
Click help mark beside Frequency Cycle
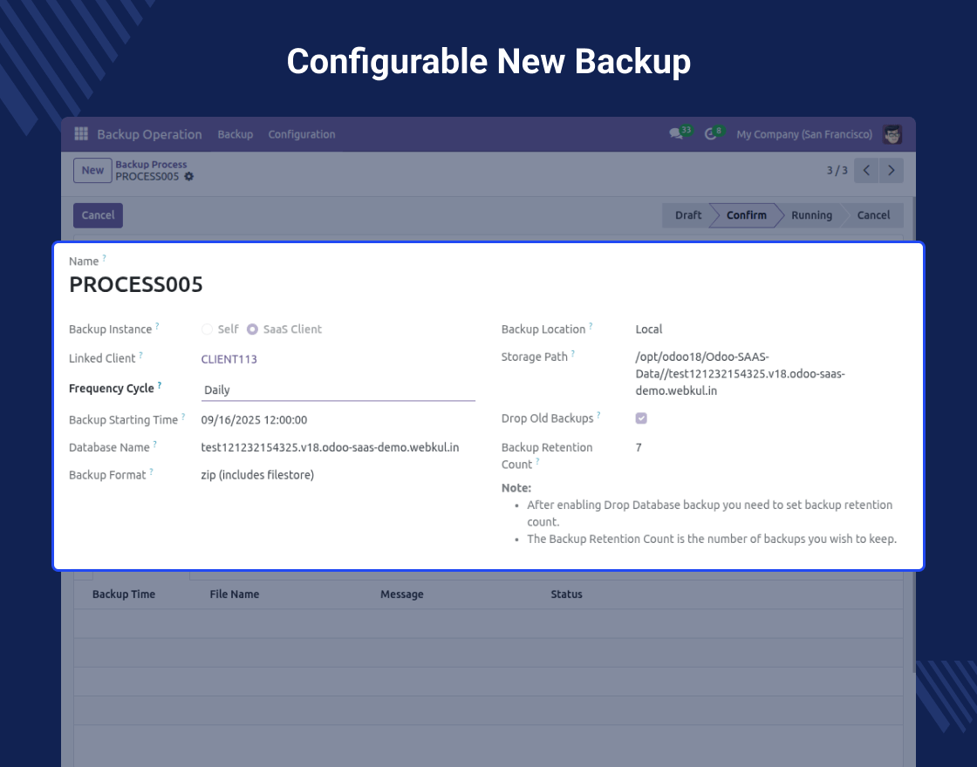pos(160,385)
